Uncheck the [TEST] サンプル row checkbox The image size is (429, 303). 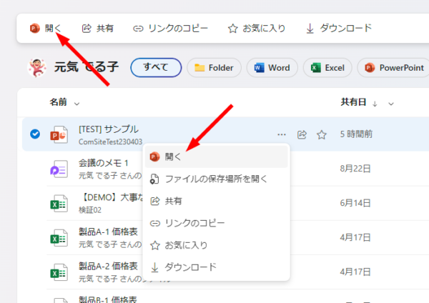tap(35, 134)
